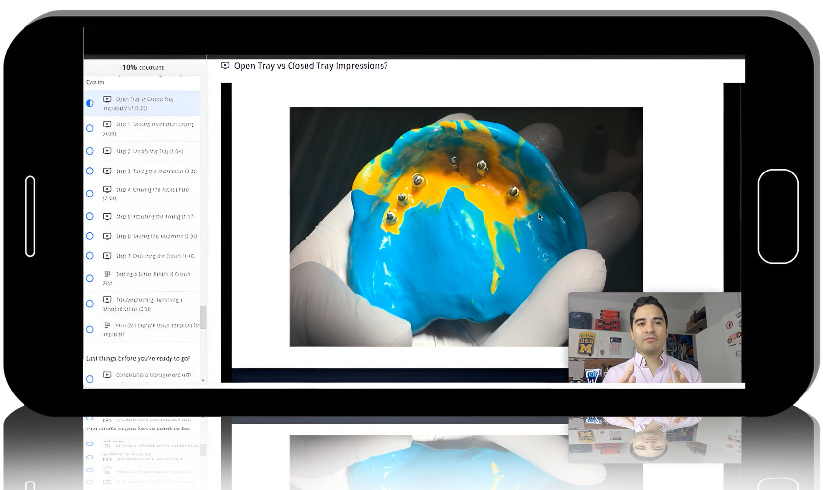This screenshot has height=490, width=823.
Task: Open Step 3 lesson in sidebar
Action: coord(156,171)
